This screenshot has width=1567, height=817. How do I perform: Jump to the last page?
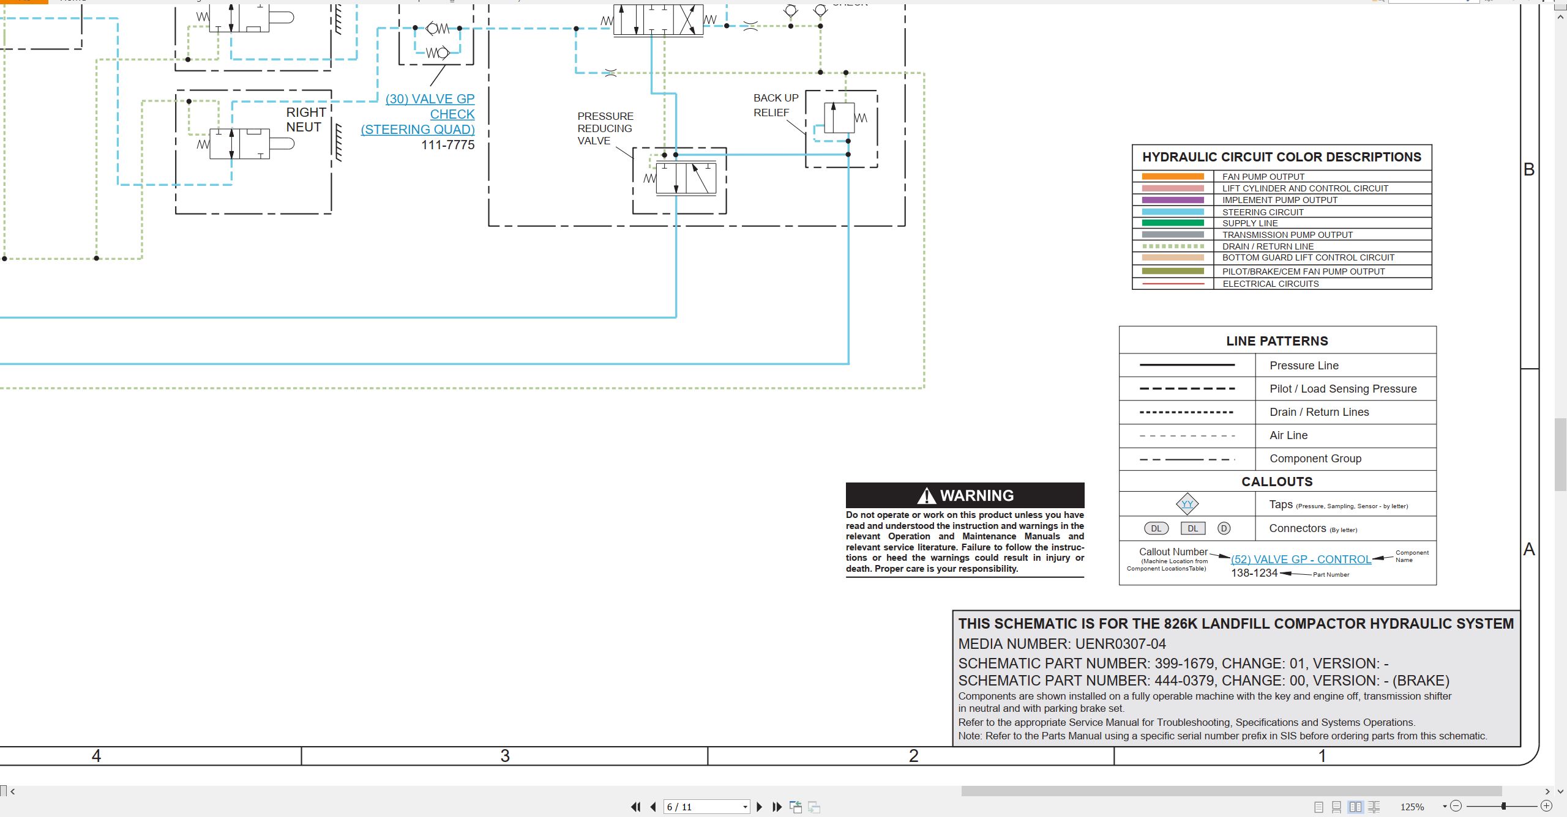pos(777,807)
